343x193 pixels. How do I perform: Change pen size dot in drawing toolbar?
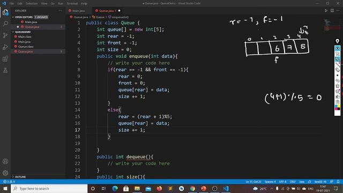point(337,75)
